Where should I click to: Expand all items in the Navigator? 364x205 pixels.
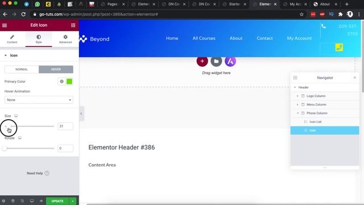point(295,77)
